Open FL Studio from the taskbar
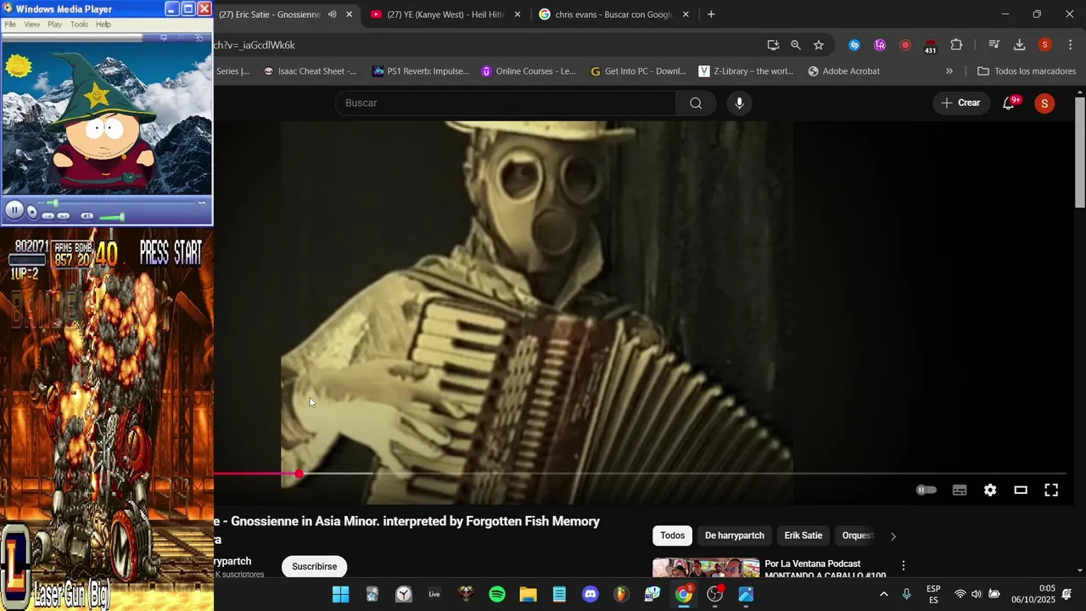Screen dimensions: 1086x611 coord(622,594)
